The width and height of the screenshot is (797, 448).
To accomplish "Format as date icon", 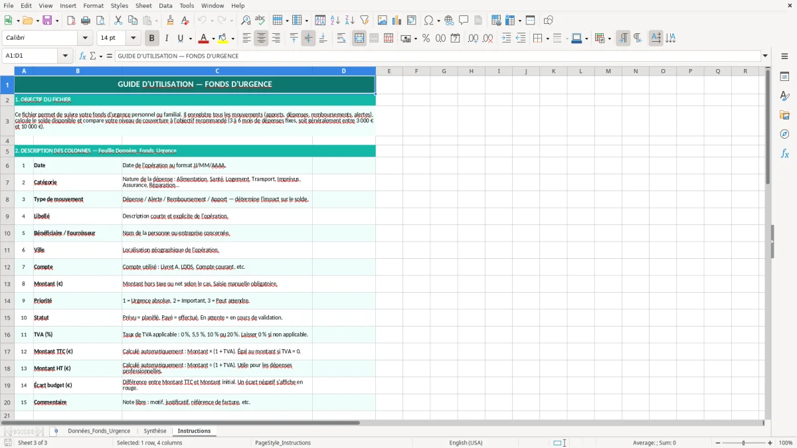I will [x=455, y=38].
